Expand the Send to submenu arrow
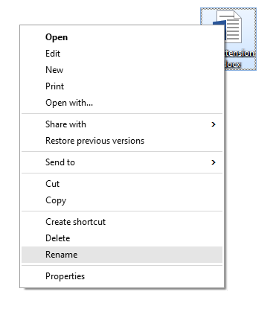Image resolution: width=276 pixels, height=312 pixels. point(214,162)
